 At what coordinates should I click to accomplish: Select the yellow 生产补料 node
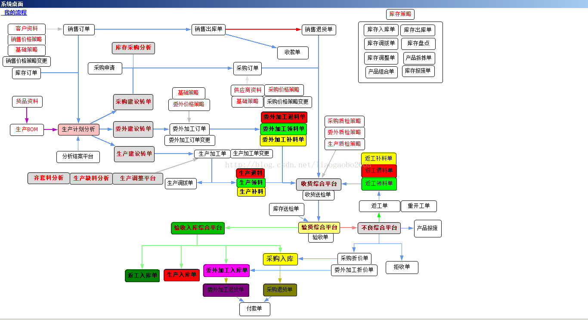pos(251,192)
